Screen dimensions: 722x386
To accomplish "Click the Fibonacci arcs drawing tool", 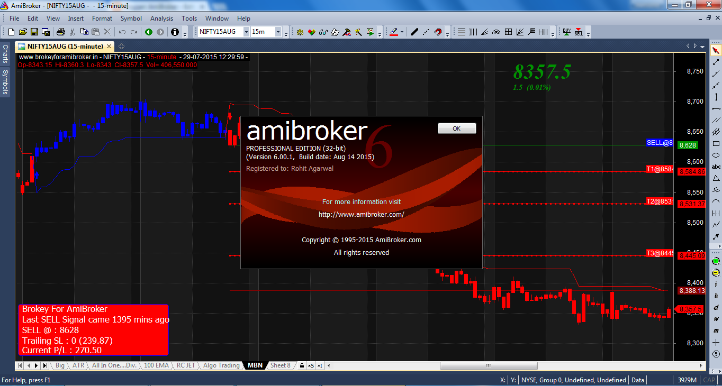I will pos(496,32).
